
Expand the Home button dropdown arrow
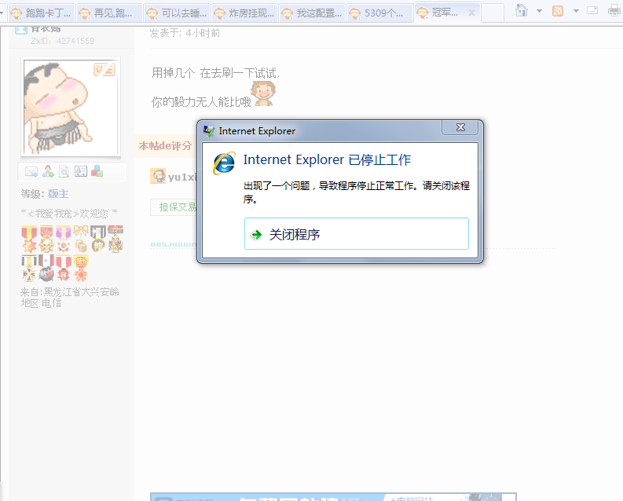pyautogui.click(x=539, y=11)
